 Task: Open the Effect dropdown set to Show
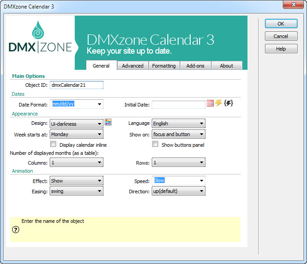pos(77,181)
